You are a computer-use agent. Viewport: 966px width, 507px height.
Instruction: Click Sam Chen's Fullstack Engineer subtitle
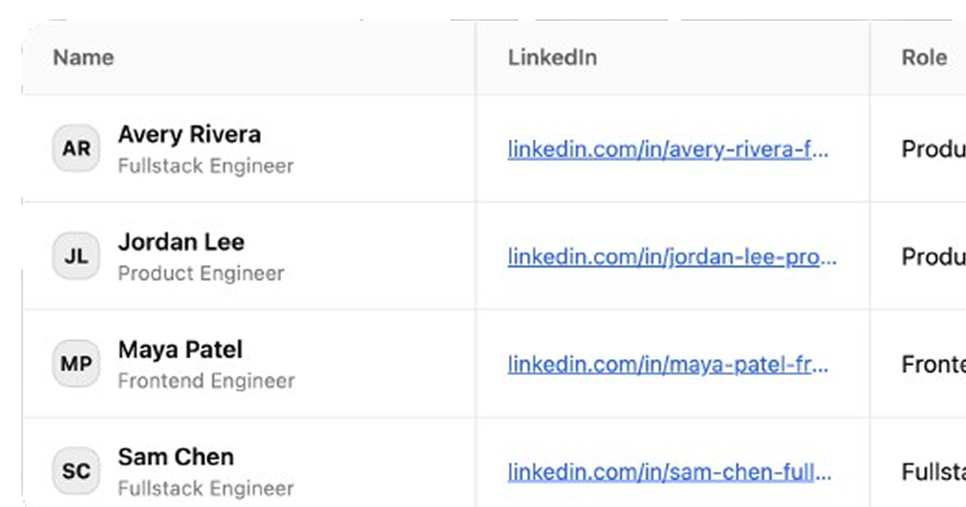tap(206, 489)
